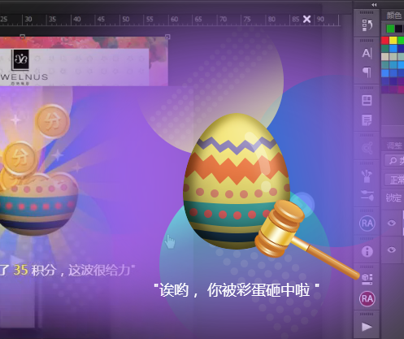Click the text "诶哟，你被彩蛋砸中啦"
Image resolution: width=404 pixels, height=339 pixels.
coord(237,290)
